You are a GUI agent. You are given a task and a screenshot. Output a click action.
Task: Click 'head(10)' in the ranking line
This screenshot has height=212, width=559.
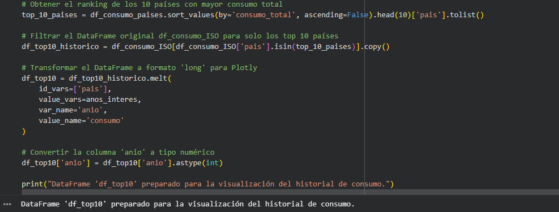tap(394, 15)
